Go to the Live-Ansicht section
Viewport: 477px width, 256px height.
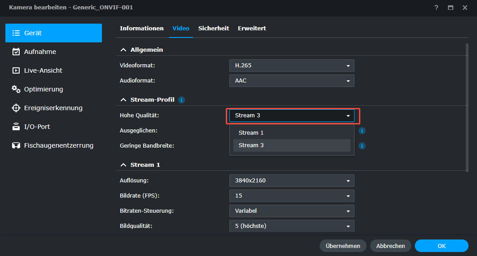tap(54, 70)
